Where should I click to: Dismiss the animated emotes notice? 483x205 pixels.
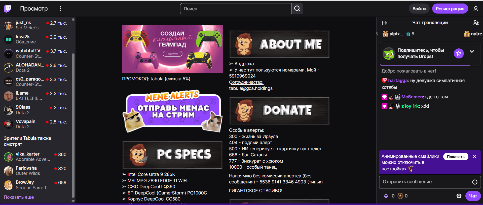(474, 157)
